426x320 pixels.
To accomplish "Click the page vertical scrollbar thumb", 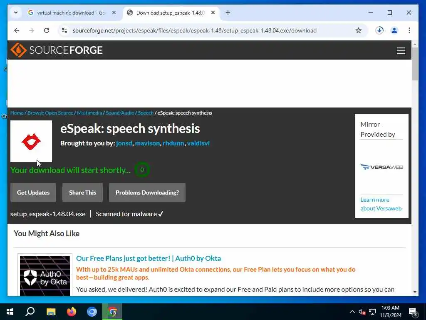I will 415,64.
